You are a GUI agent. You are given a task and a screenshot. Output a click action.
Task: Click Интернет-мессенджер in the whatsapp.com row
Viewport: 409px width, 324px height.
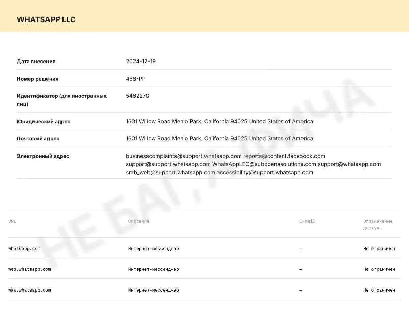coord(153,249)
